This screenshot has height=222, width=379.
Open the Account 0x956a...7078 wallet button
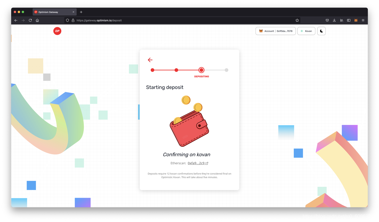[276, 31]
